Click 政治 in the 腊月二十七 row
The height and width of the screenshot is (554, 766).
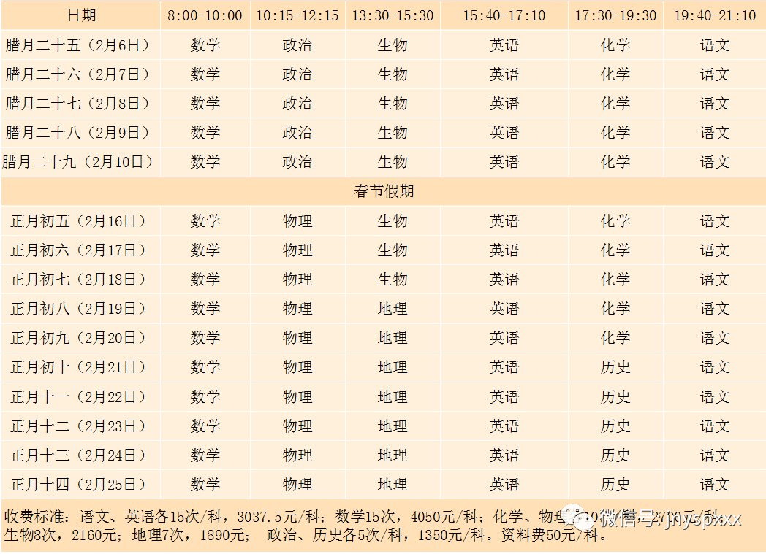(297, 104)
